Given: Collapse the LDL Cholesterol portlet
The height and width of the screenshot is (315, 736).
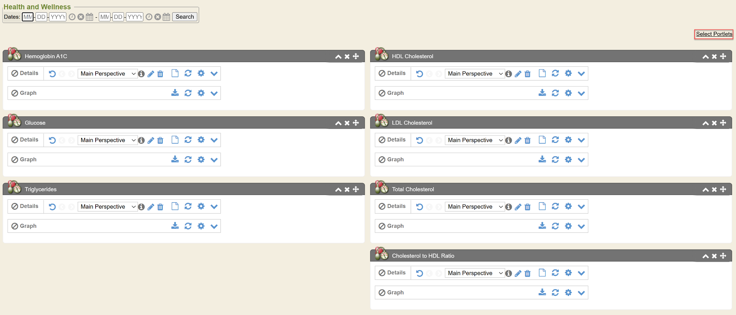Looking at the screenshot, I should pos(705,123).
